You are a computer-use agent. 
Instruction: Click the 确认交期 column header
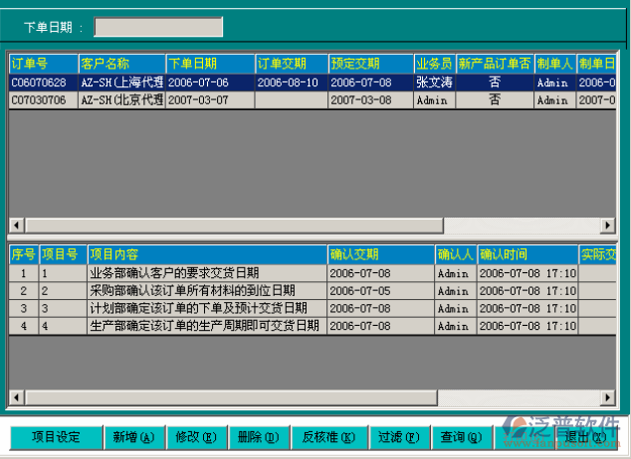coord(380,255)
